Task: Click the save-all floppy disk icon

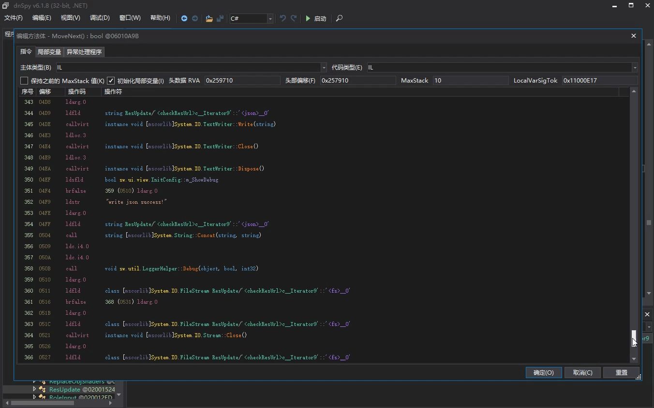Action: [x=220, y=18]
